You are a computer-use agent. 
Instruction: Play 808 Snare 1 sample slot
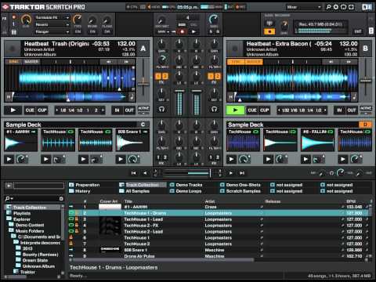(121, 159)
